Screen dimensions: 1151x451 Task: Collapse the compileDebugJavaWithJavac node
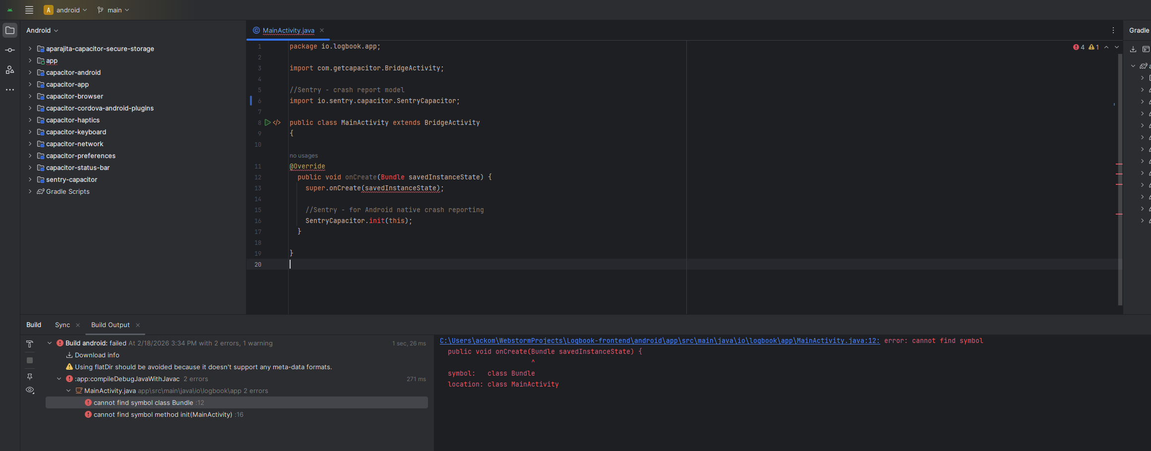59,379
